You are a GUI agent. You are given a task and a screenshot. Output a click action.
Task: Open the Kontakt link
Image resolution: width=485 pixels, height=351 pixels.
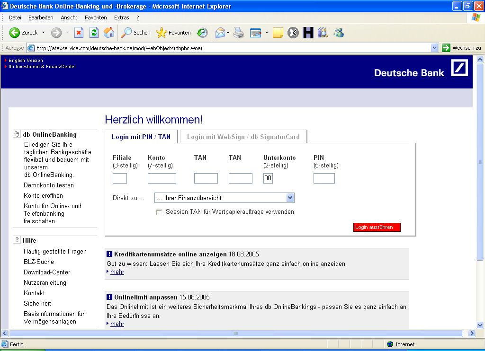point(34,293)
